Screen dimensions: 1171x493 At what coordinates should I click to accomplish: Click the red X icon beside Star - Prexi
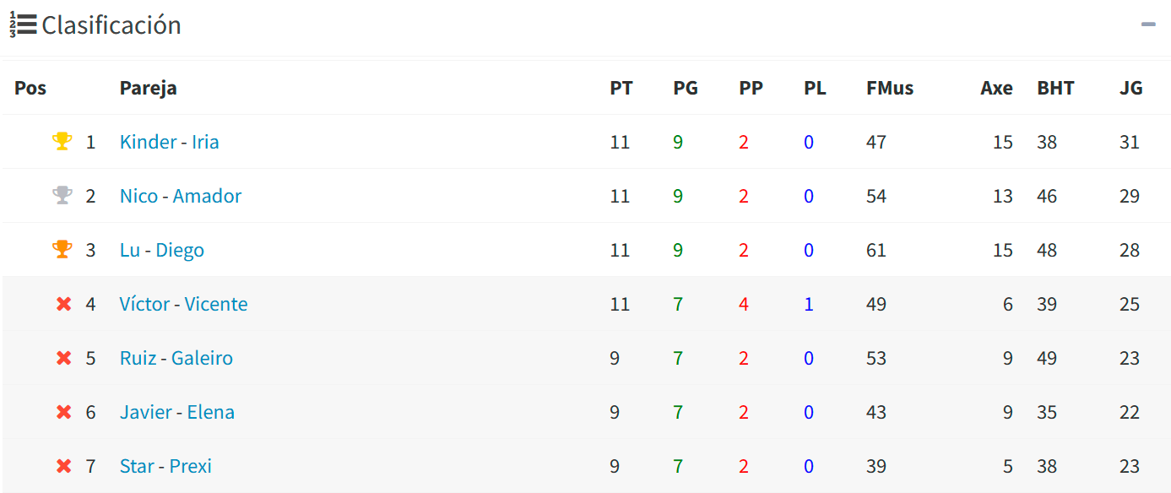(63, 465)
